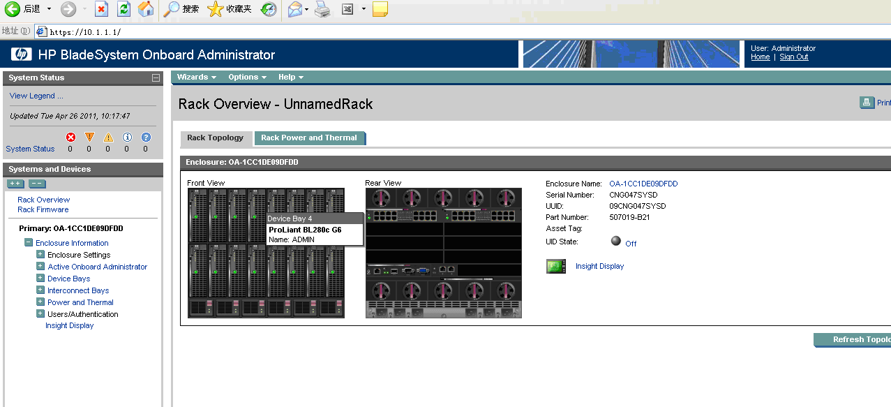Click the browser Stop icon
Viewport: 891px width, 407px height.
[x=102, y=9]
